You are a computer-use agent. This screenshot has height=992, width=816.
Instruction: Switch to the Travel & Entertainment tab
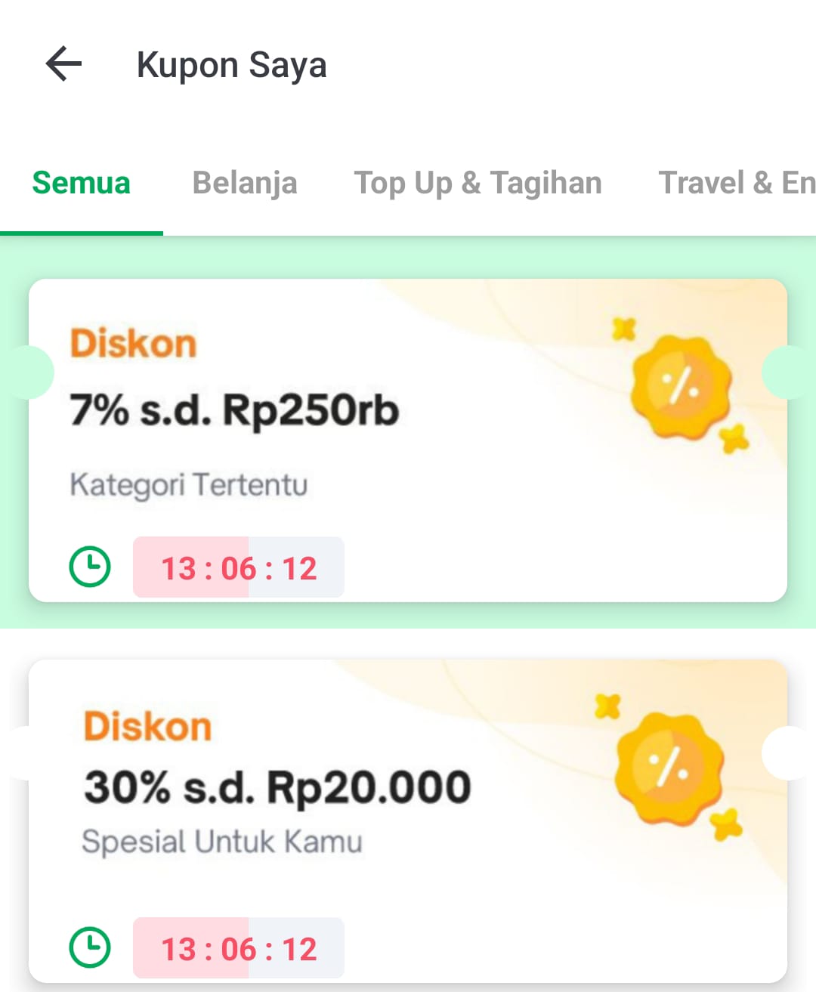pos(736,183)
